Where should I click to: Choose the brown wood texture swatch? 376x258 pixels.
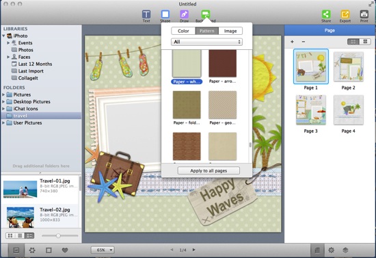tap(187, 146)
